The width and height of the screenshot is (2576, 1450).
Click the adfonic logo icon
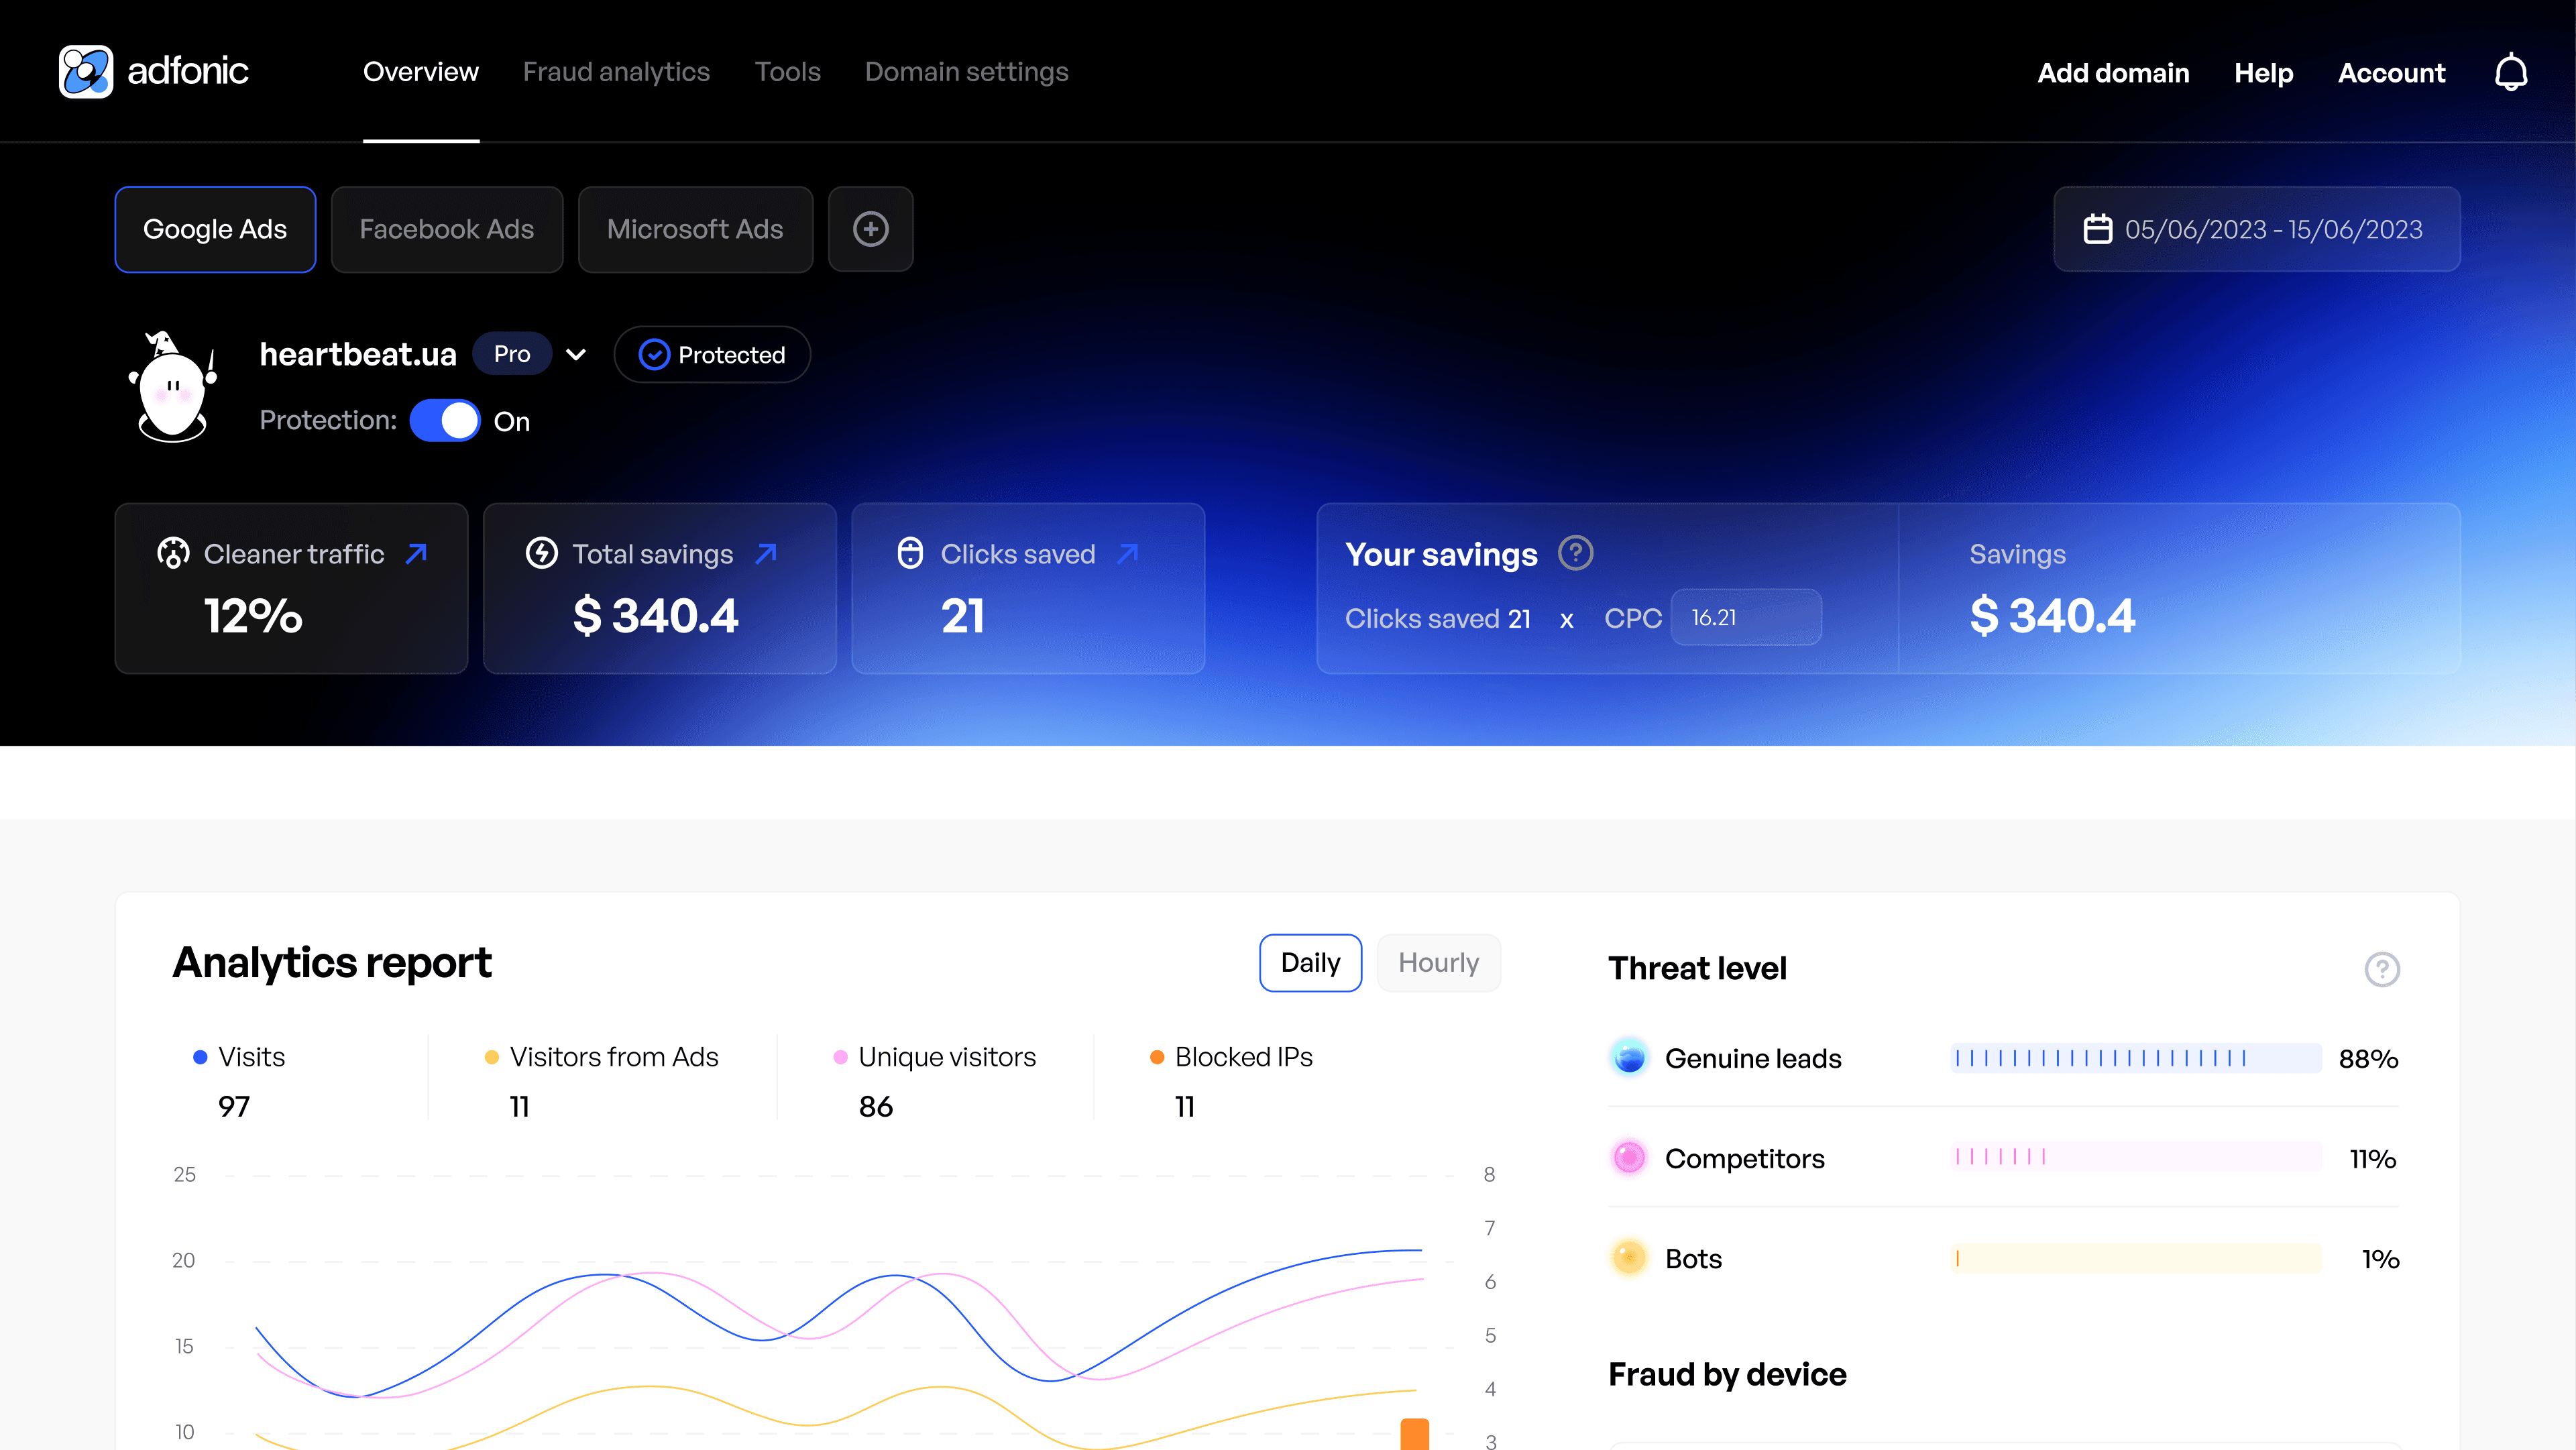tap(86, 71)
